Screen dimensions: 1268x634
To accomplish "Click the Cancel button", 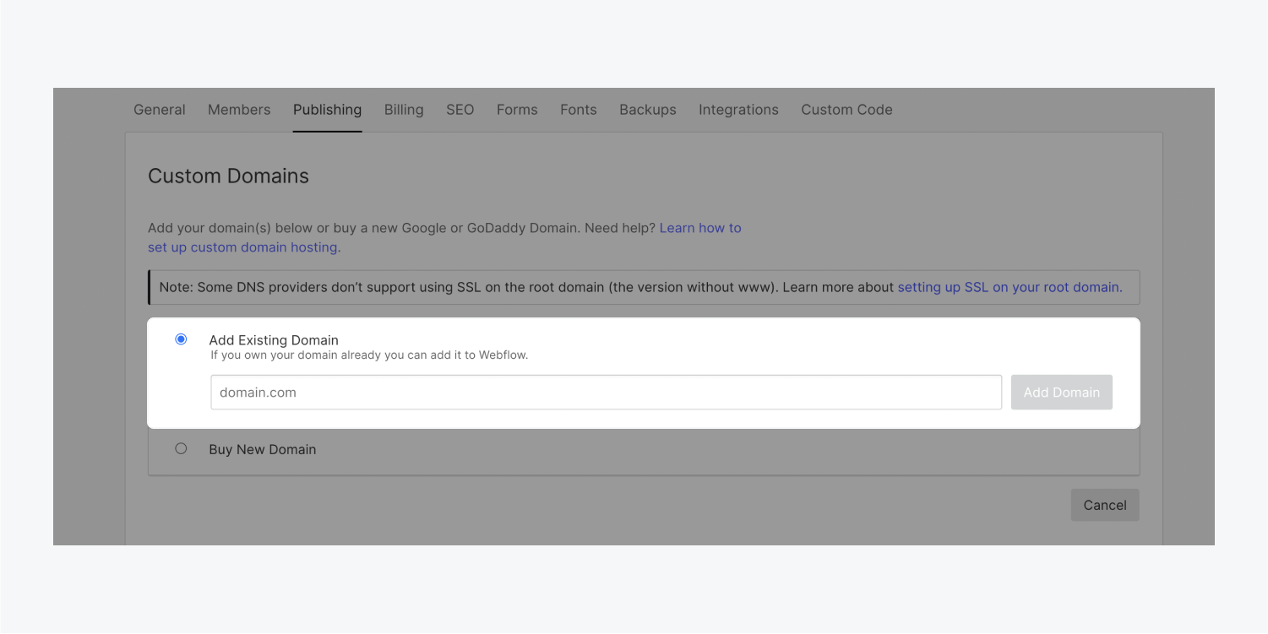I will [1104, 505].
